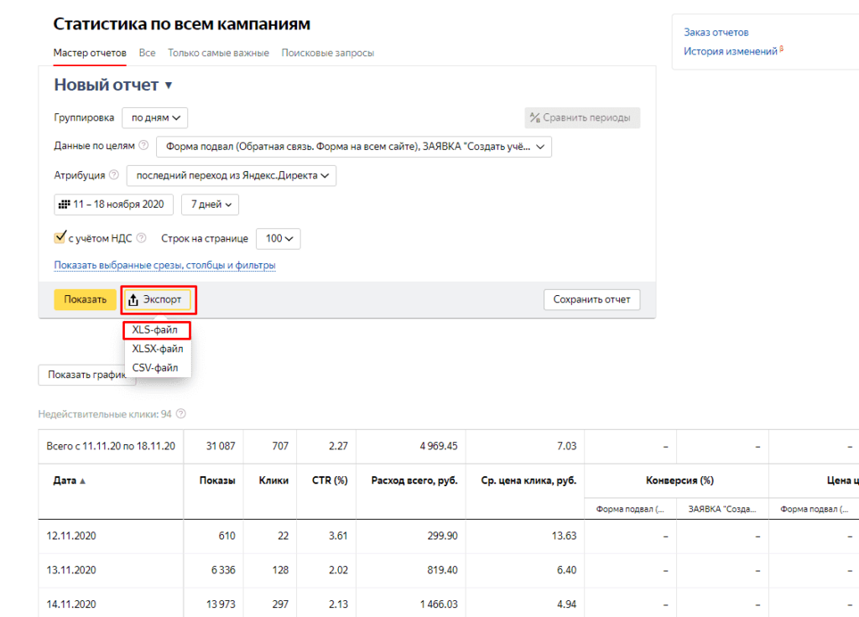
Task: Open Показать выбранные срезы, столбцы и фильтры link
Action: tap(164, 265)
